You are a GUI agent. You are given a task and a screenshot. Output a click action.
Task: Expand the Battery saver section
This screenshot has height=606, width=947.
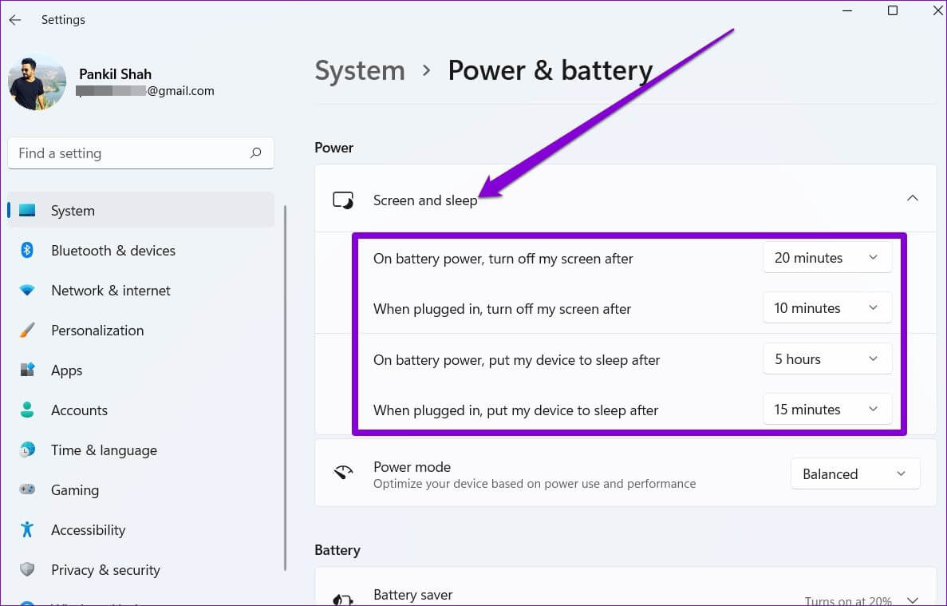(913, 600)
